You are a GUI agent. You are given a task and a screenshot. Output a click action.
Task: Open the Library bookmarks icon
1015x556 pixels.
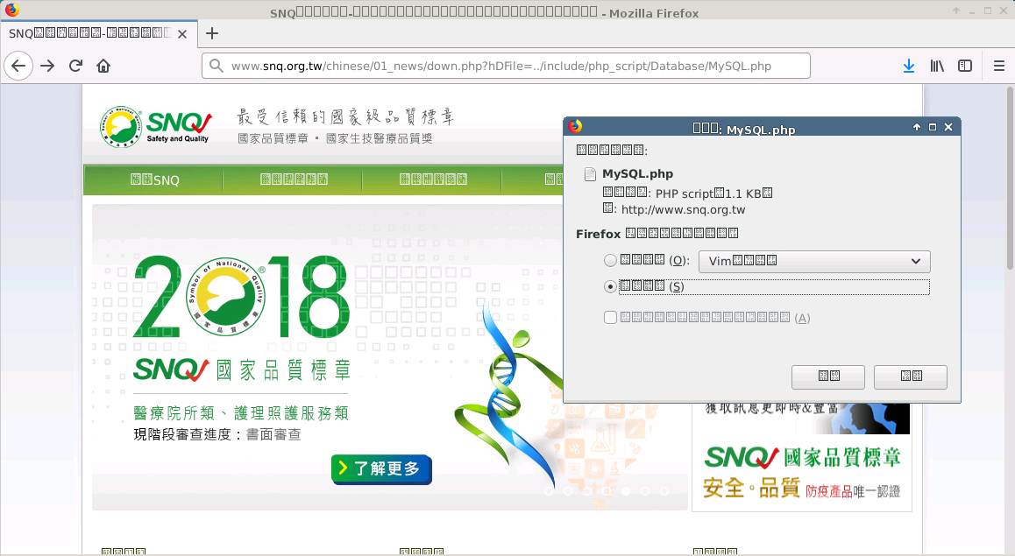(x=937, y=66)
